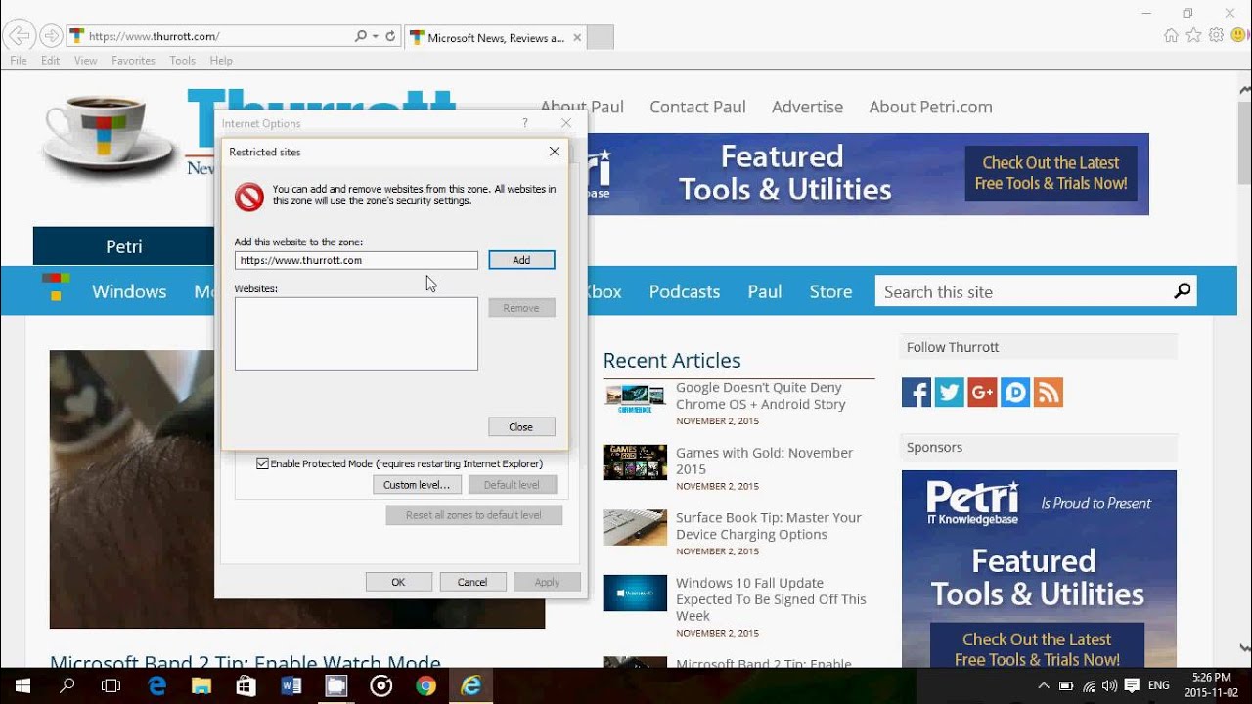This screenshot has width=1252, height=704.
Task: Open Windows Store from the taskbar
Action: pyautogui.click(x=246, y=686)
